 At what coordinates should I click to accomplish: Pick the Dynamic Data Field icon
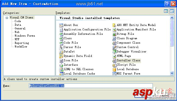click(61, 56)
